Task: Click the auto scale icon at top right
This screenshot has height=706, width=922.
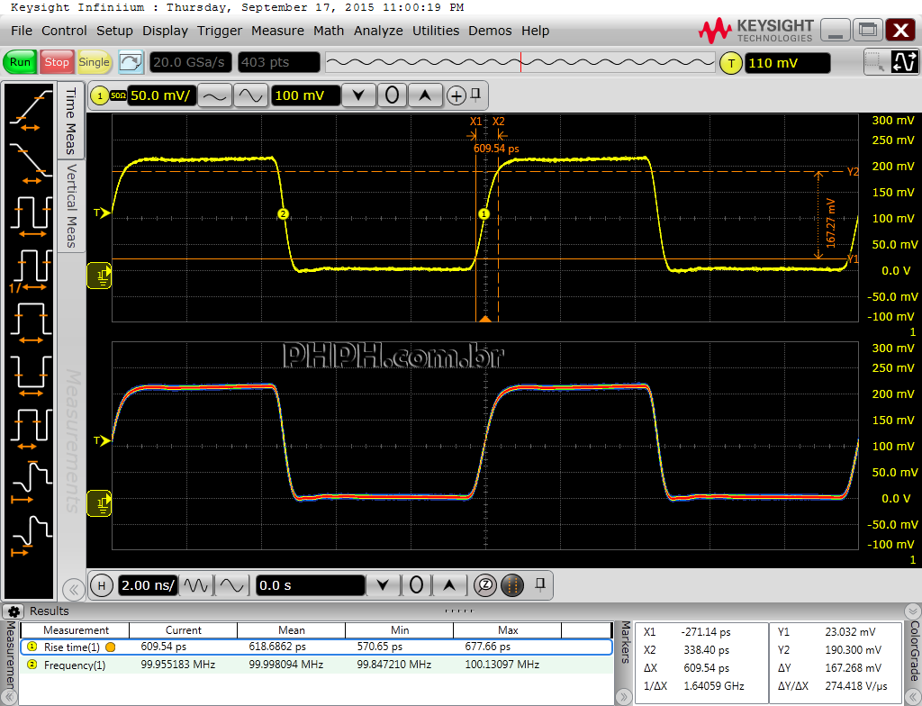Action: point(903,62)
